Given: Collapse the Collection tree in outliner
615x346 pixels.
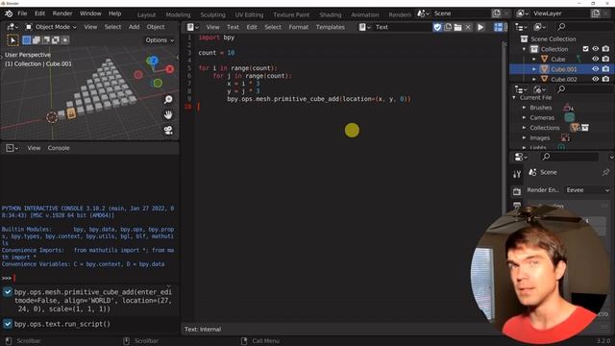Looking at the screenshot, I should pos(524,49).
